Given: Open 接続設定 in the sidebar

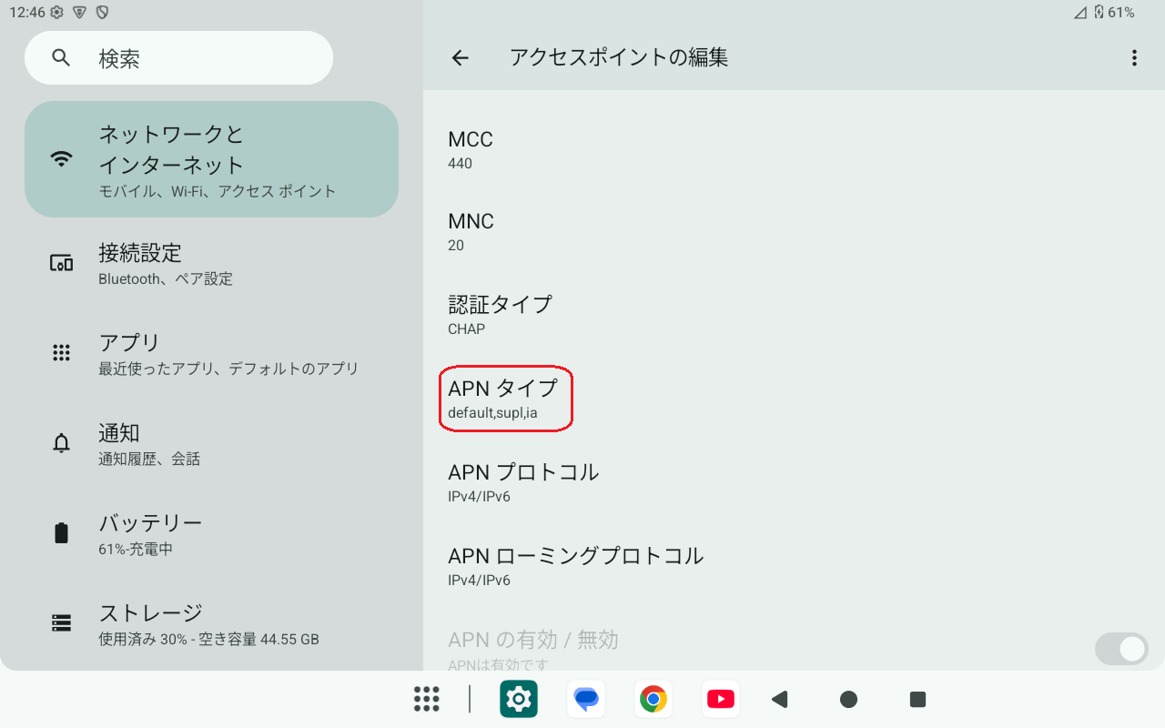Looking at the screenshot, I should [211, 264].
